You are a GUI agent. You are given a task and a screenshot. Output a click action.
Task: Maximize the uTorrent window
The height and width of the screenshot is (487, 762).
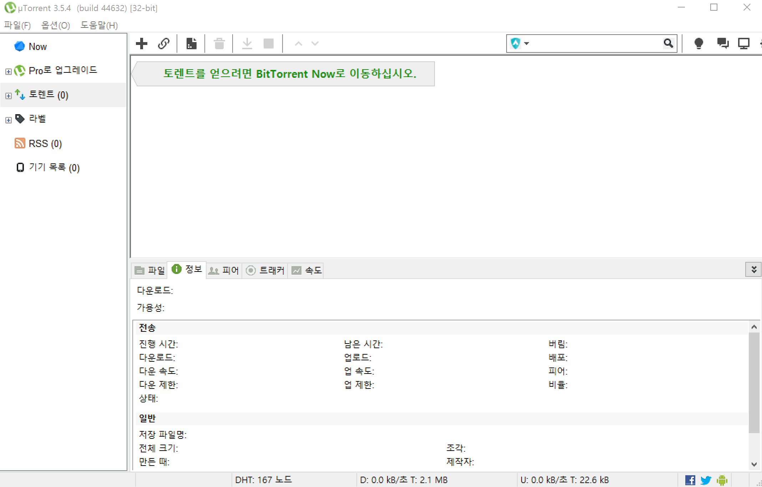713,7
